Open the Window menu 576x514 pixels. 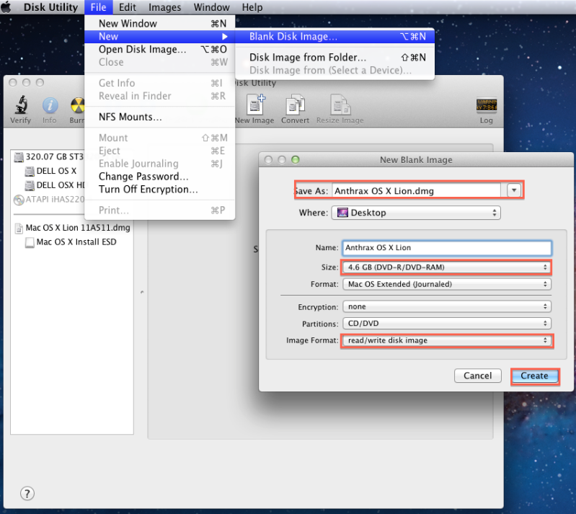[212, 7]
